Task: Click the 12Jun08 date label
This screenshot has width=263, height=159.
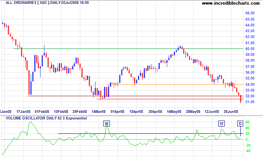Action: coord(212,112)
